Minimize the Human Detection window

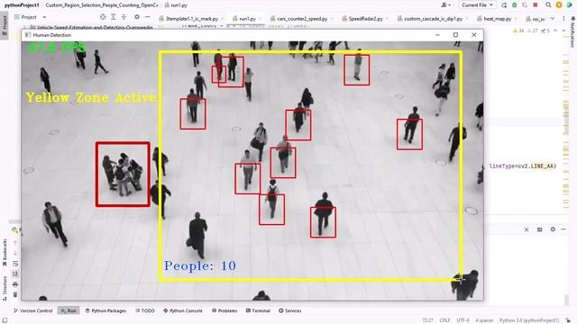point(437,35)
